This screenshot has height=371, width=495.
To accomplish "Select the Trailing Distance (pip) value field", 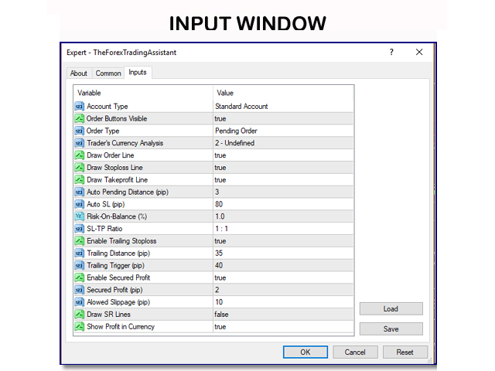I will coord(282,254).
